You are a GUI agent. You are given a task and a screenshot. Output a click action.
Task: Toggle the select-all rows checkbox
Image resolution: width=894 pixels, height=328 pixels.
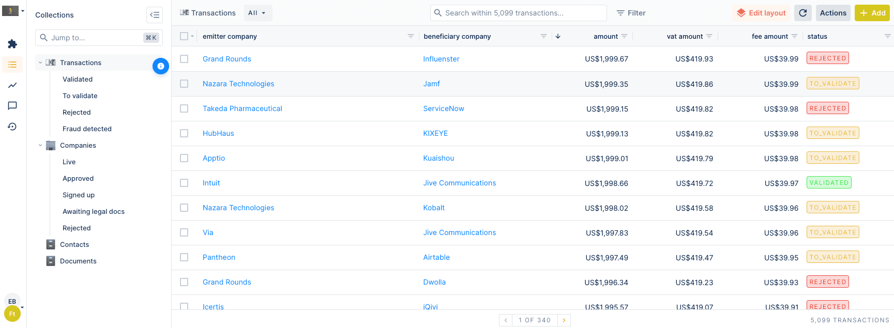click(184, 36)
